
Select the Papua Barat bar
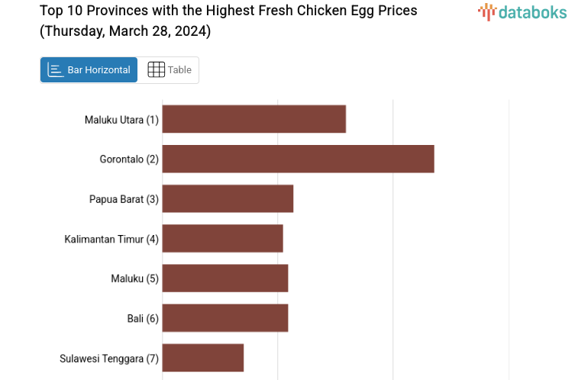point(228,198)
